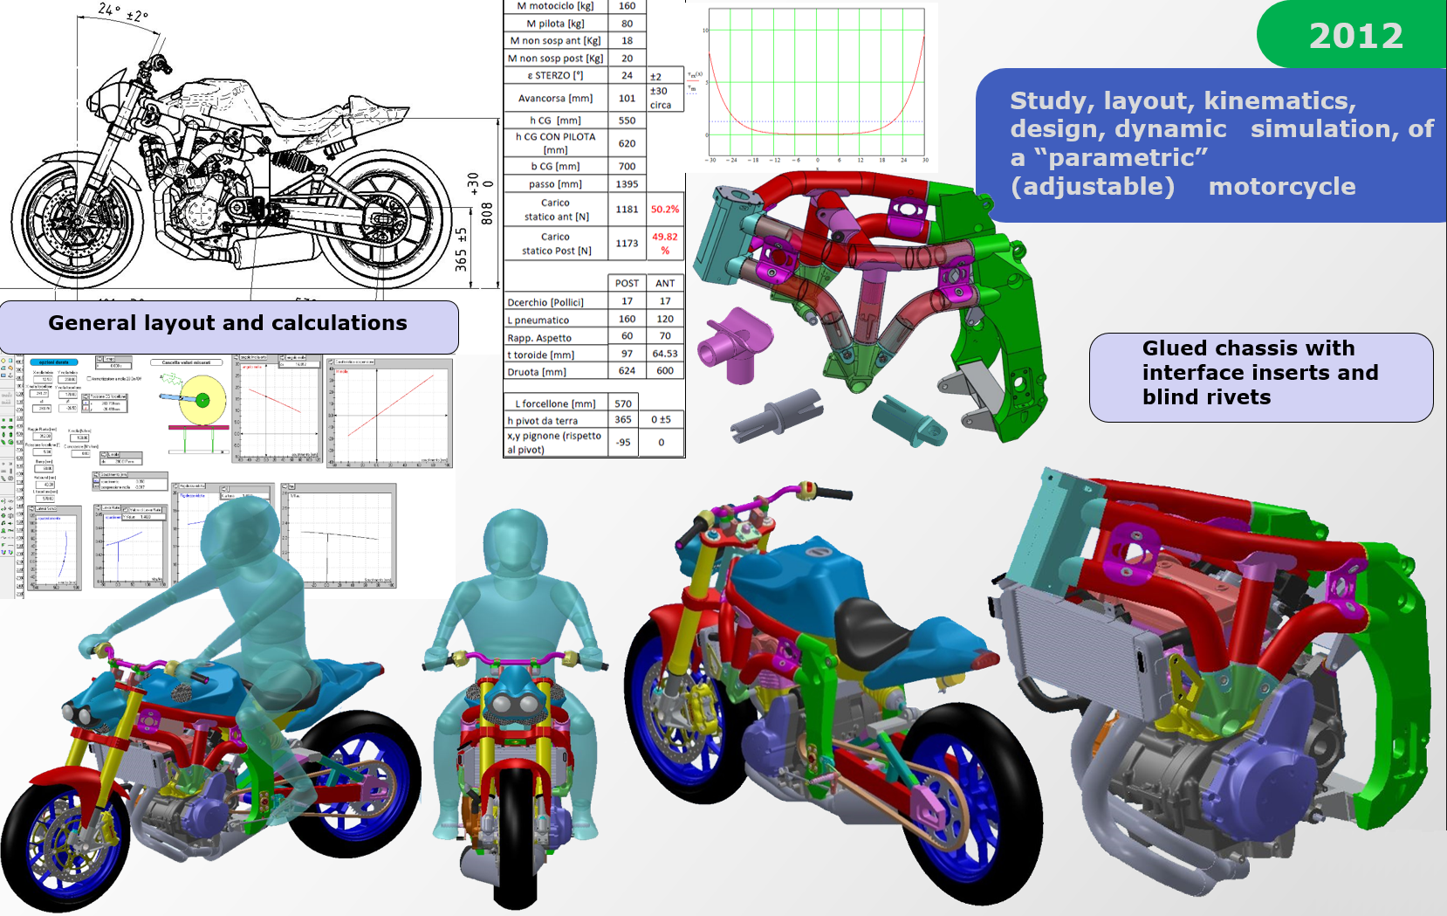This screenshot has height=916, width=1447.
Task: Click the -95 pignone value
Action: 623,442
